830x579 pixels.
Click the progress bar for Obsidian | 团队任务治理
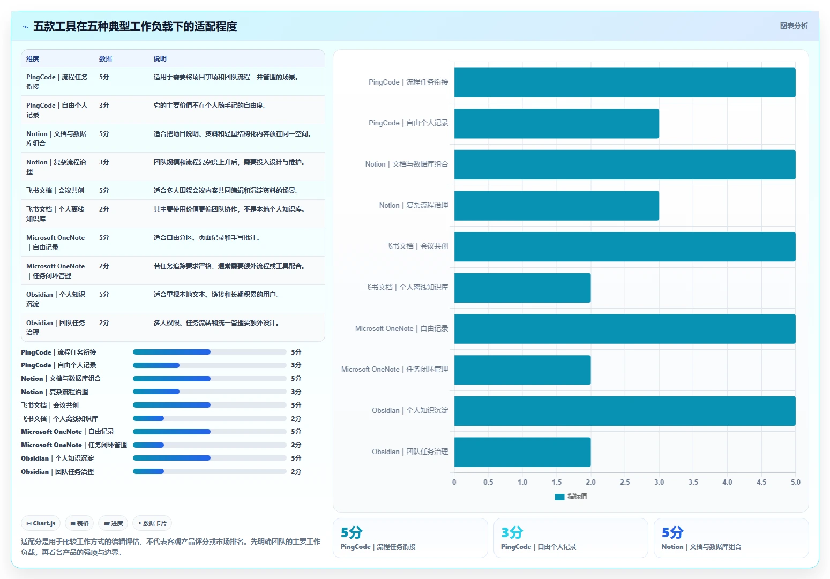pos(210,471)
